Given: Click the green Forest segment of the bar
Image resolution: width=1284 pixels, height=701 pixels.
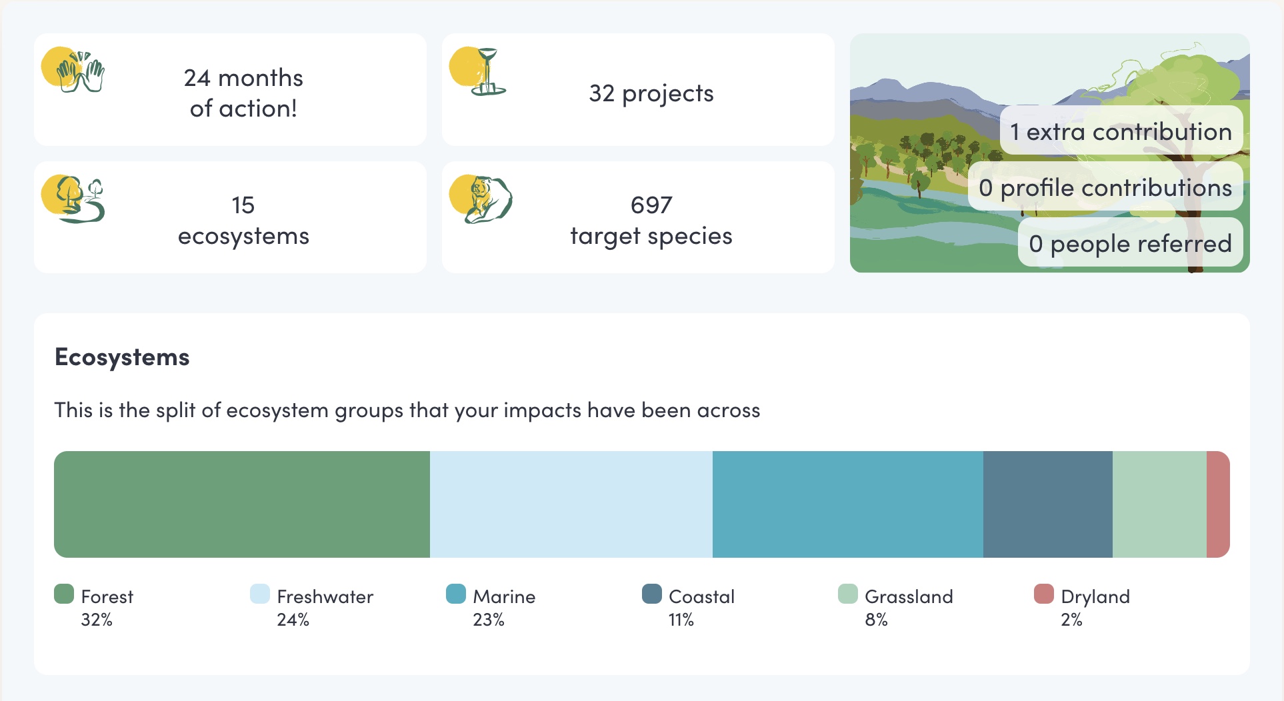Looking at the screenshot, I should point(242,504).
